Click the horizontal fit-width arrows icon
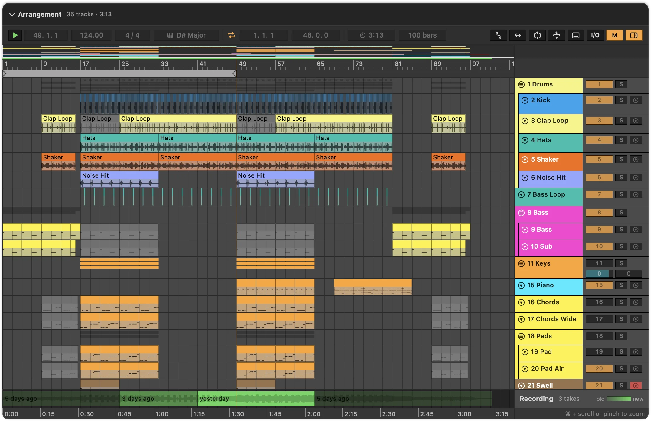Screen dimensions: 651x421 (x=518, y=35)
